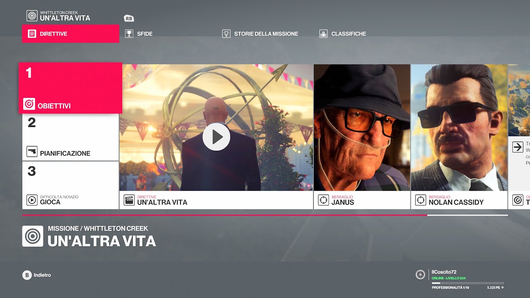Select step 2 Pianificazione
Viewport: 530px width, 298px height.
tap(70, 137)
